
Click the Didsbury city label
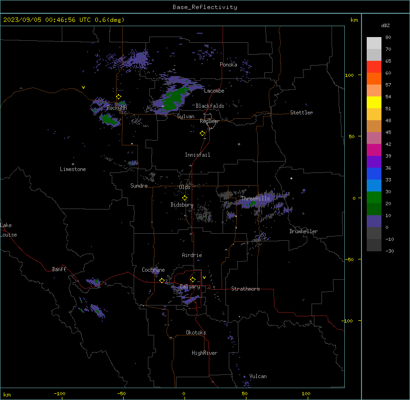pos(182,205)
